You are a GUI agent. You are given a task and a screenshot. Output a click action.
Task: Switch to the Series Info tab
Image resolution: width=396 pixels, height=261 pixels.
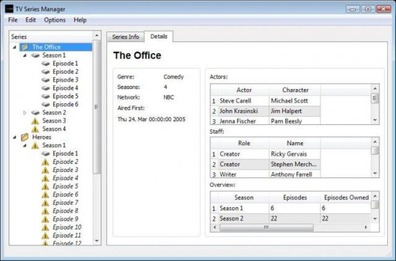click(125, 37)
